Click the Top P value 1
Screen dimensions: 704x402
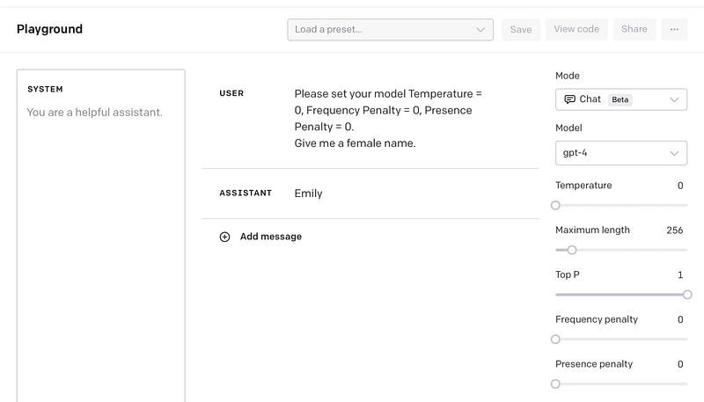680,275
